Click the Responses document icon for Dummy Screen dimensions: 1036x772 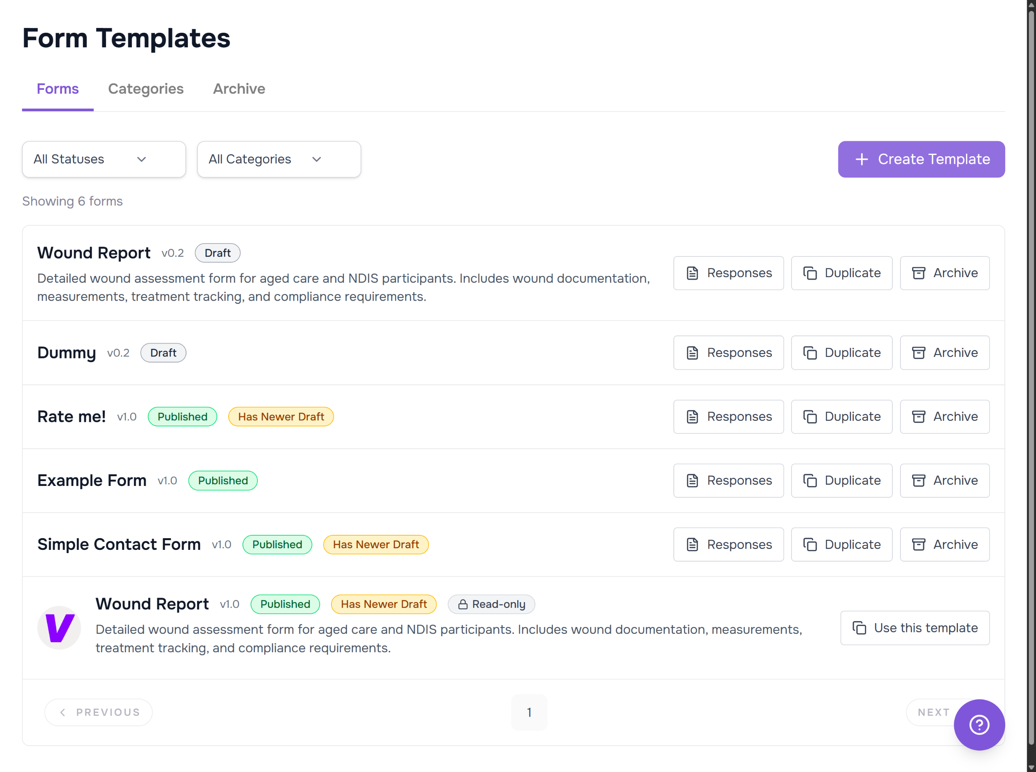coord(692,353)
